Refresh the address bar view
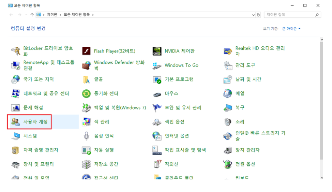This screenshot has height=192, width=332. pyautogui.click(x=258, y=15)
